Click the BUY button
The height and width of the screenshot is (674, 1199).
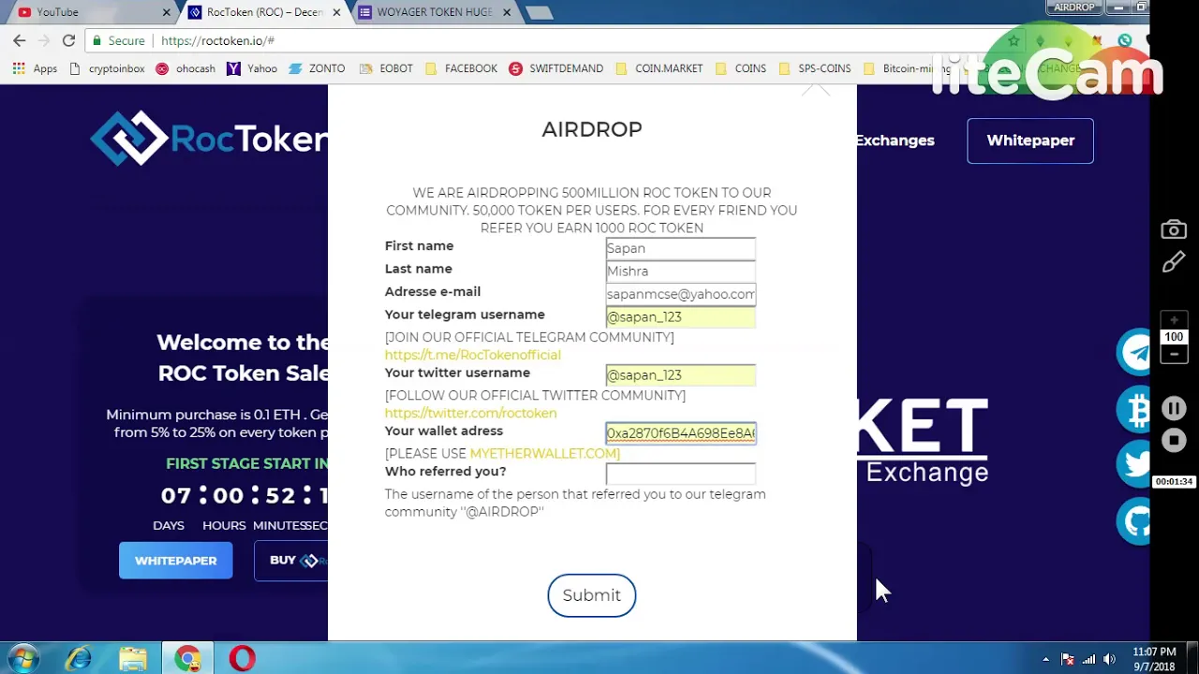[x=290, y=561]
